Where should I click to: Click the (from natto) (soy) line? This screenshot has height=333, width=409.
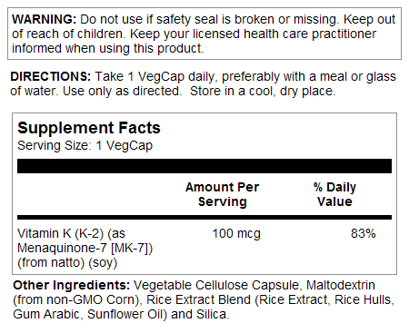coord(67,262)
